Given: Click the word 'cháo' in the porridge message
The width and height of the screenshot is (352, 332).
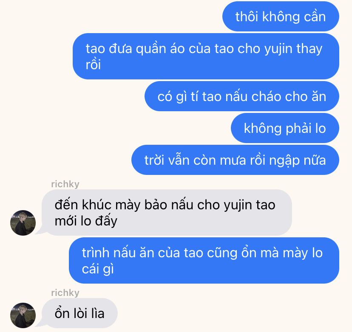Looking at the screenshot, I should pyautogui.click(x=267, y=97).
